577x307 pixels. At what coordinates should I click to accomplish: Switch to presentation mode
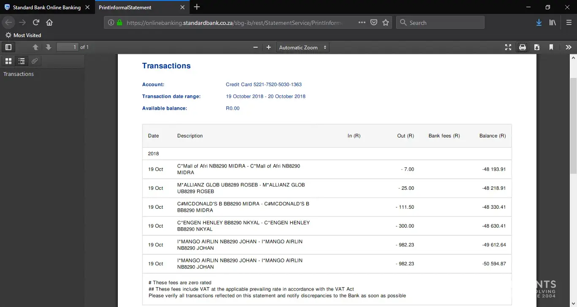click(508, 47)
